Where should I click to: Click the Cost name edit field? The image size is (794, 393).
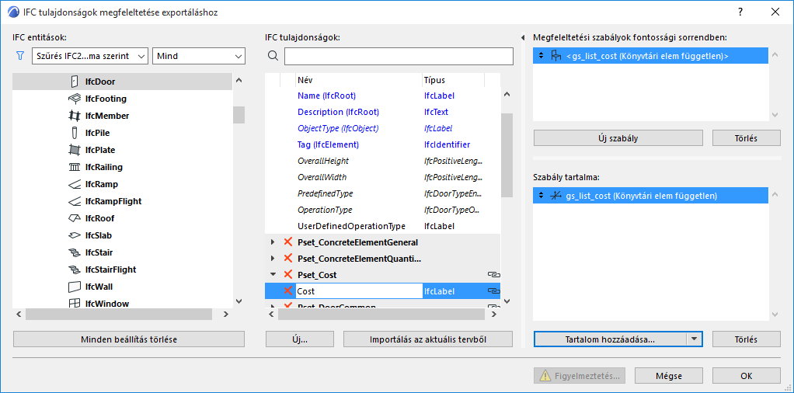point(359,290)
